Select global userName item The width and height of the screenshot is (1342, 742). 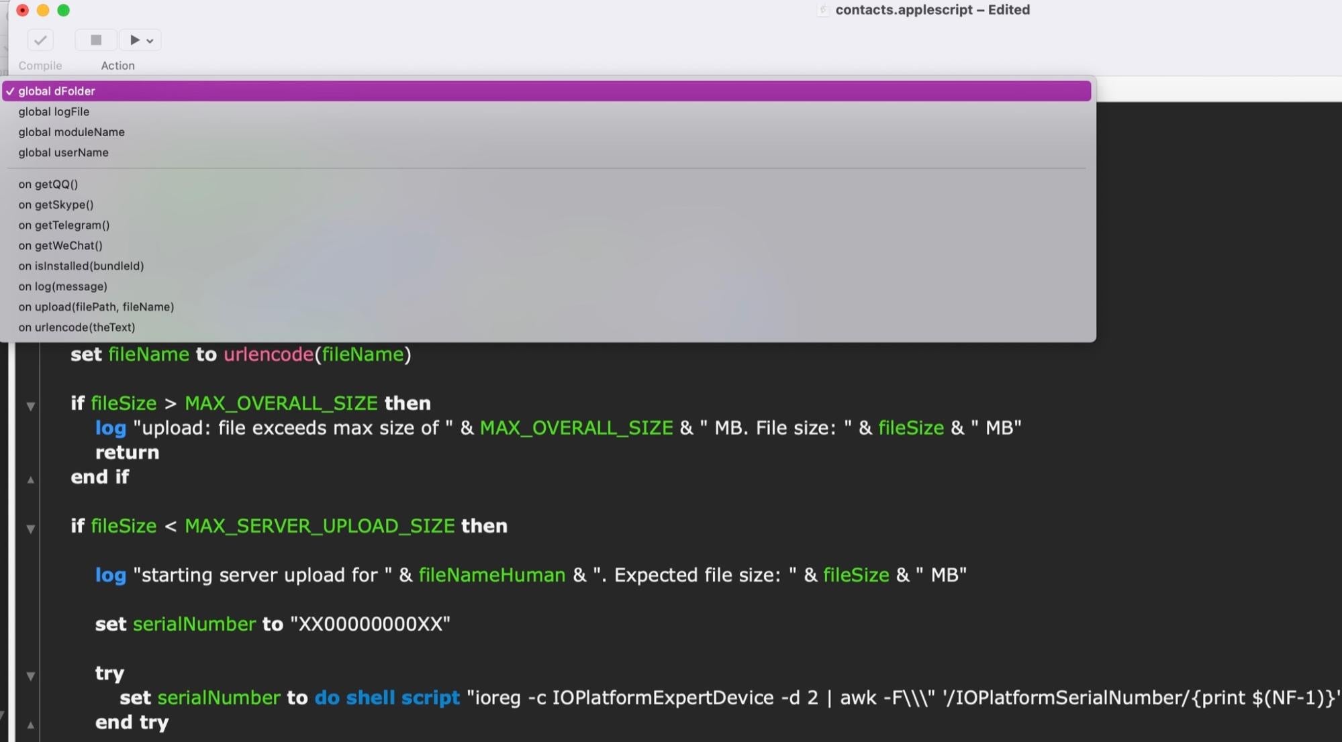(63, 153)
